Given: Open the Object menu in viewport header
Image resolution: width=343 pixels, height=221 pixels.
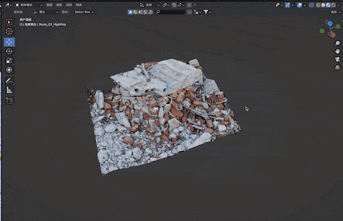Looking at the screenshot, I should pyautogui.click(x=79, y=5).
